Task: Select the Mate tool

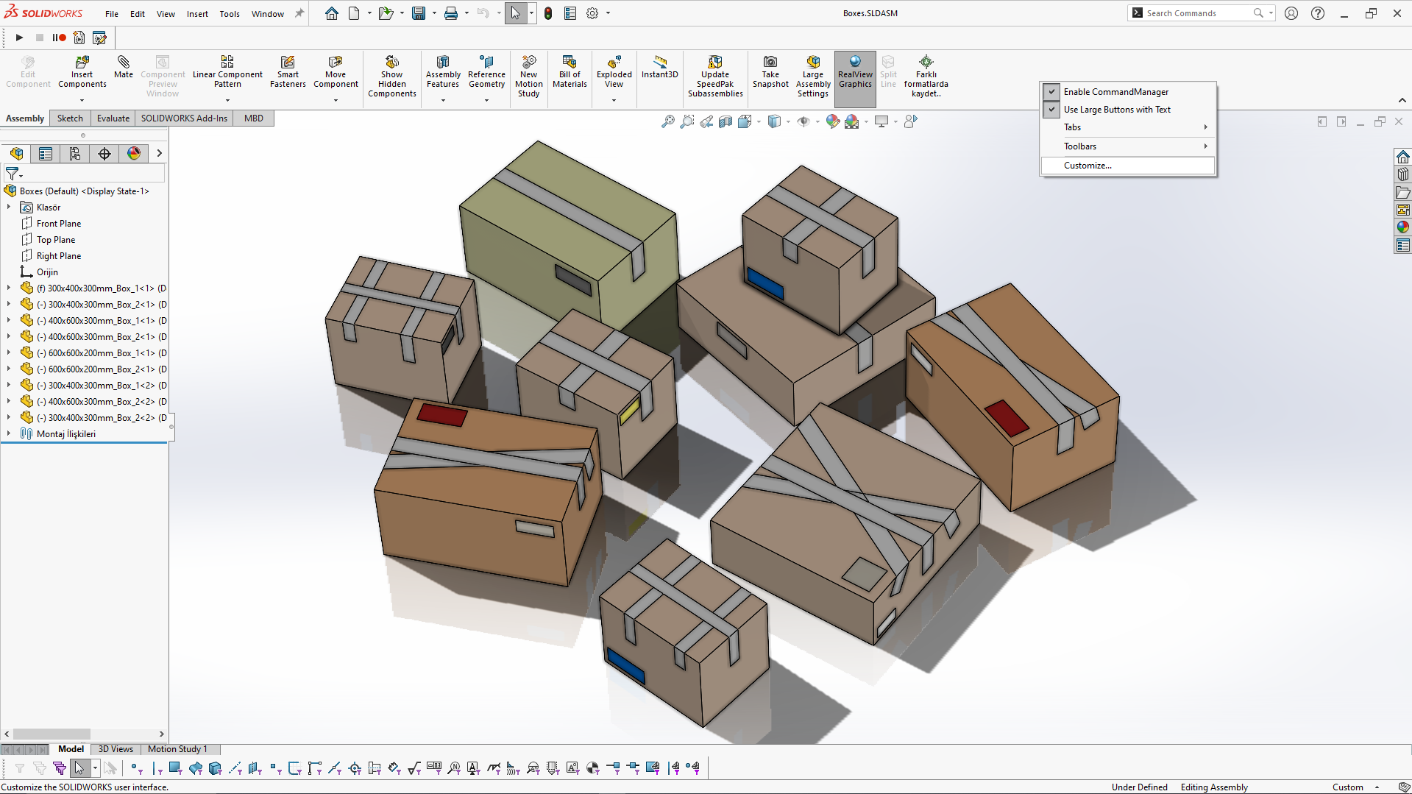Action: pyautogui.click(x=124, y=67)
